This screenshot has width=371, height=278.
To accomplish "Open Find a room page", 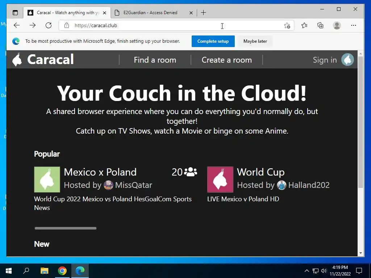I will tap(155, 60).
